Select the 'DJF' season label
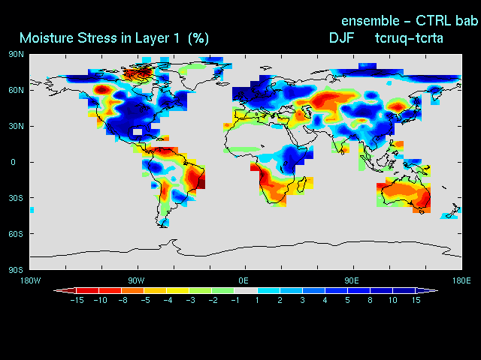This screenshot has height=360, width=481. [342, 37]
